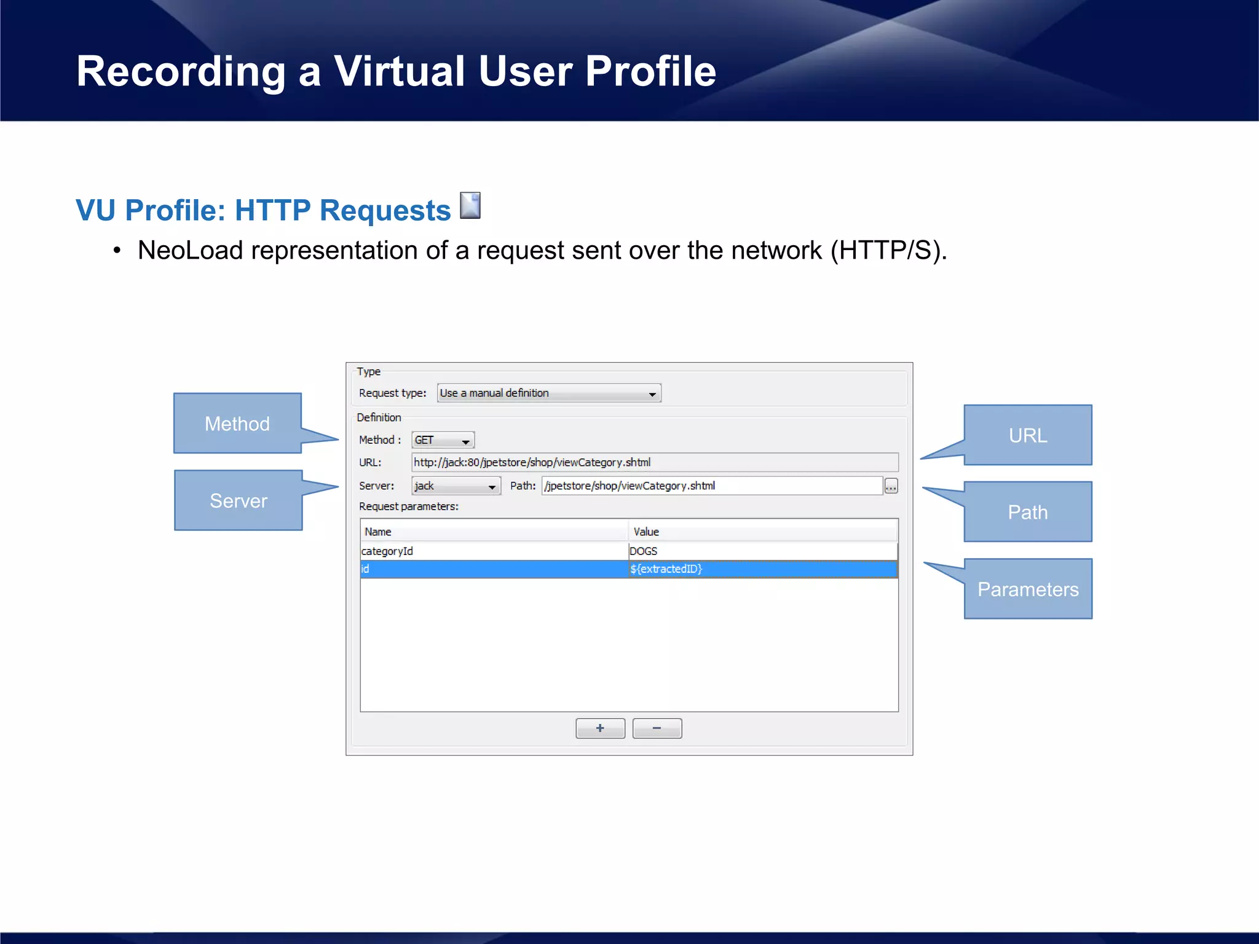Select the id parameter row

pos(629,569)
